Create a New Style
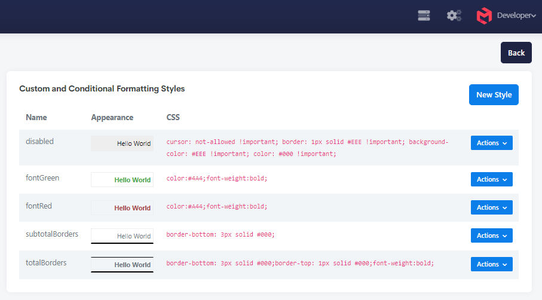 [494, 94]
